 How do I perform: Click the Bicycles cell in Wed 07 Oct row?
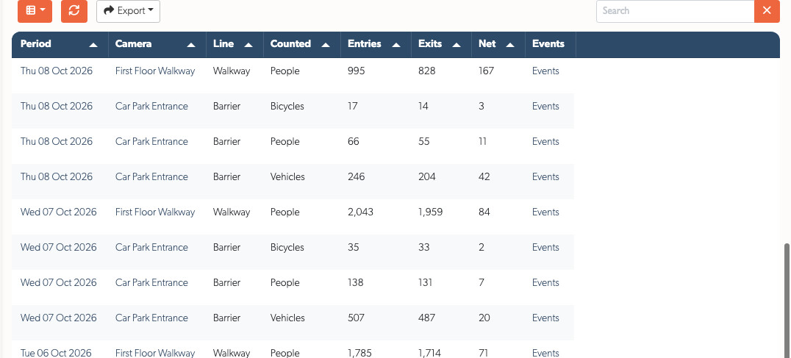pos(287,248)
